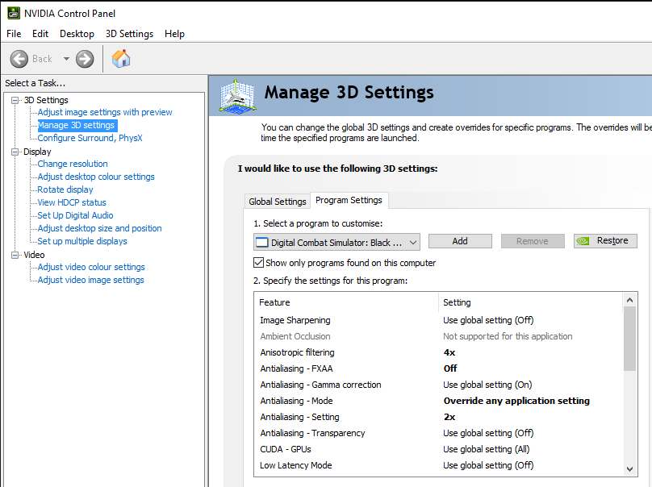This screenshot has height=487, width=652.
Task: Open Adjust image settings with preview
Action: click(x=105, y=112)
